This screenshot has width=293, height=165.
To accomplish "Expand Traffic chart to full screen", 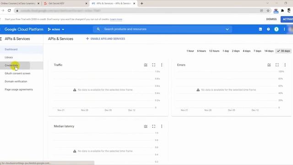I will pos(154,65).
